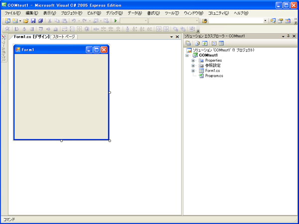This screenshot has width=299, height=224.
Task: Open the Find combo box dropdown arrow
Action: point(266,21)
